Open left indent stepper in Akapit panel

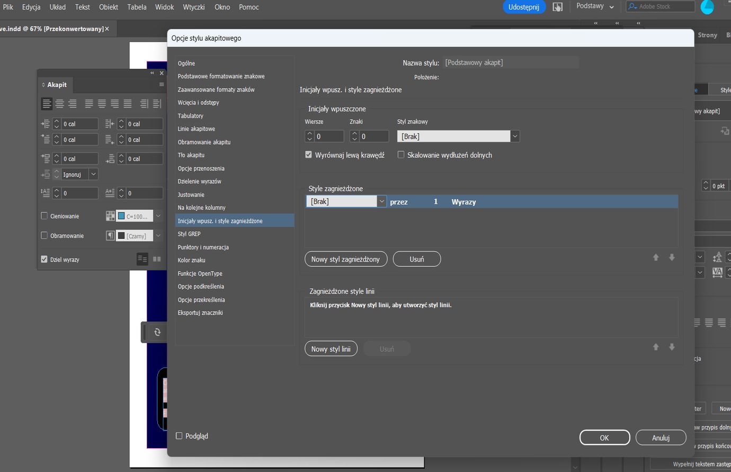tap(57, 124)
